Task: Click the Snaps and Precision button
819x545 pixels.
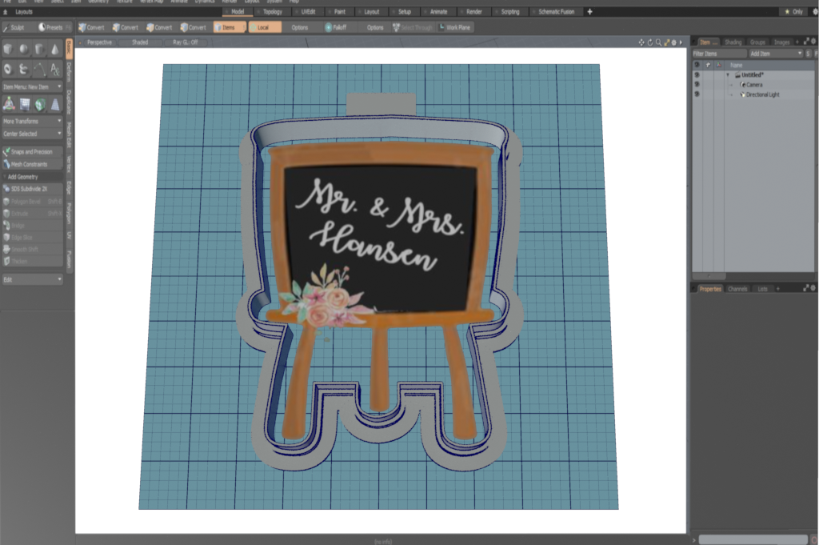Action: (x=32, y=151)
